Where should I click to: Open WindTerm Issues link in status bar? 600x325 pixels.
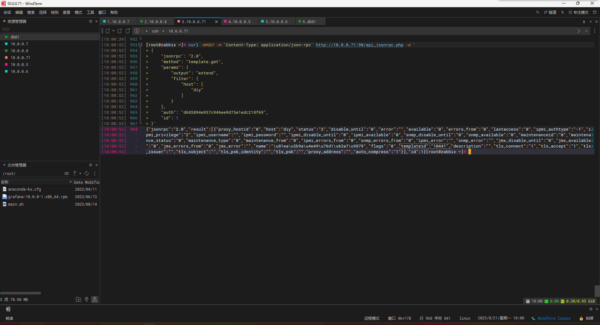click(554, 318)
